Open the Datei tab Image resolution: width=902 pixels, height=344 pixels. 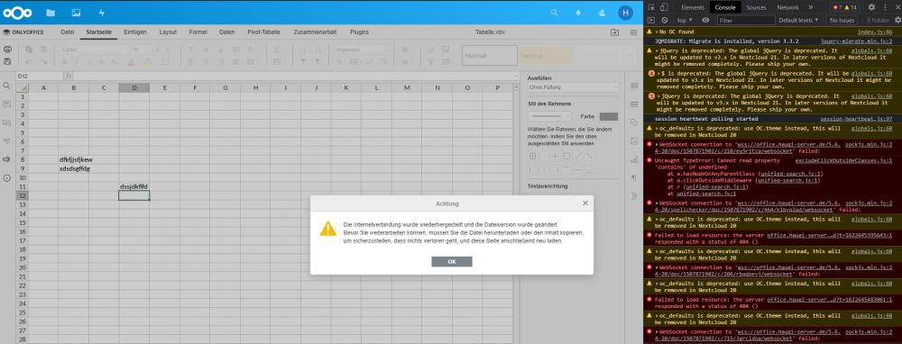pyautogui.click(x=68, y=32)
